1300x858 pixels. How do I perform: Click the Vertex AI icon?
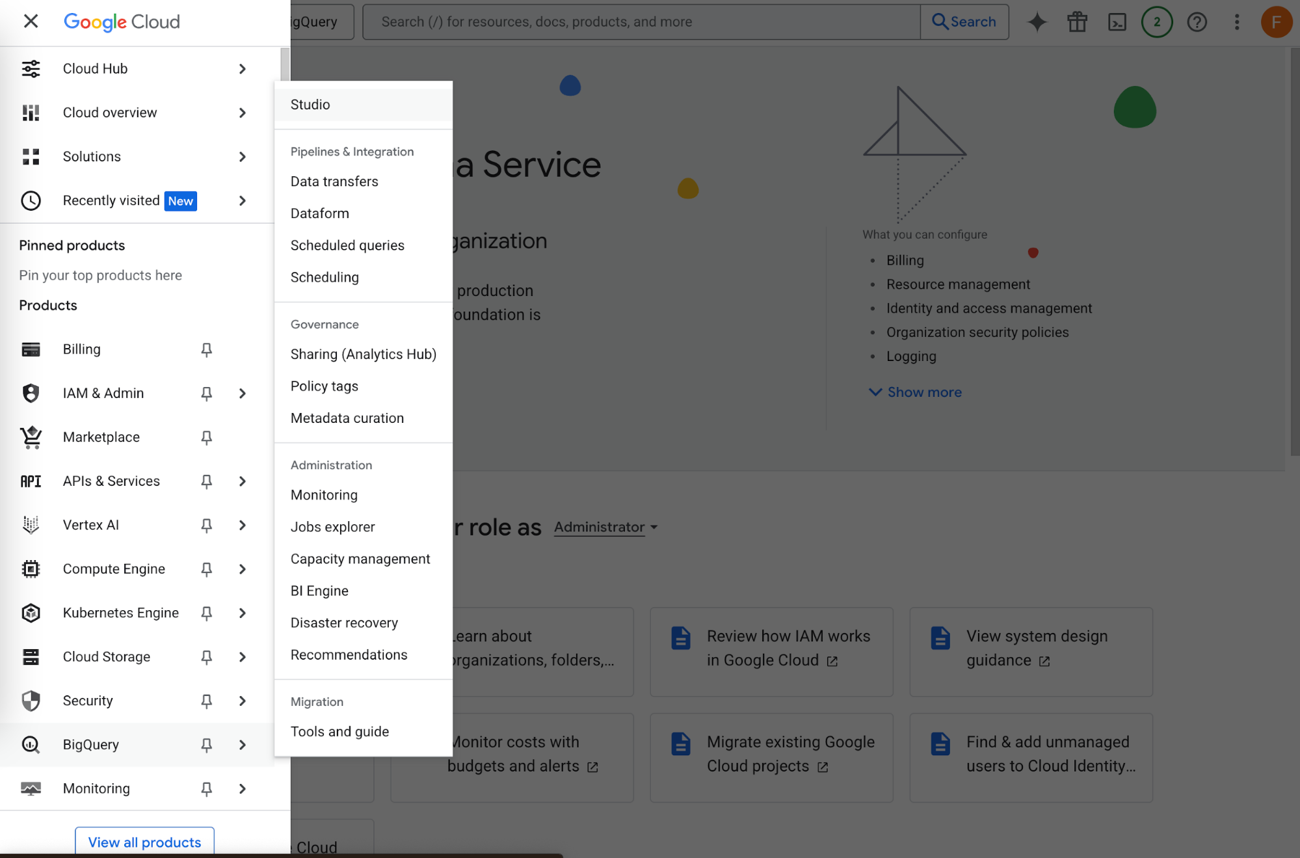click(31, 525)
